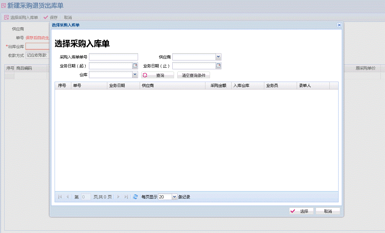The width and height of the screenshot is (385, 233).
Task: Click into the 业务日期（起）date field
Action: pyautogui.click(x=111, y=66)
